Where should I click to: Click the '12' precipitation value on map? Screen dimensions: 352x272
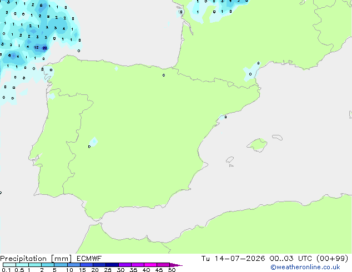(37, 47)
